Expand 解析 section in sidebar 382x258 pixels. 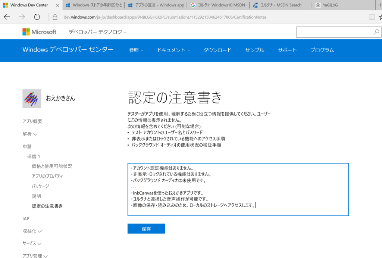(x=30, y=134)
